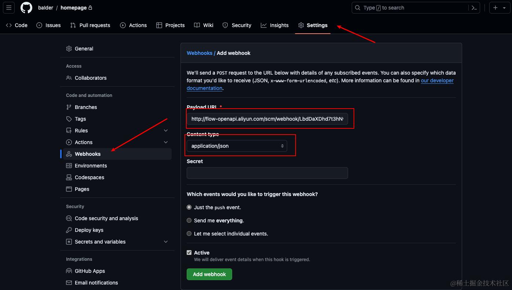Click the Security shield icon in top nav
Viewport: 512px width, 290px height.
click(225, 25)
